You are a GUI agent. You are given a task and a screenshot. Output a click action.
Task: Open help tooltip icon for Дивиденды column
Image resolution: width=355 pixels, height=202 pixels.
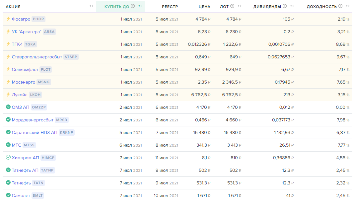point(285,6)
